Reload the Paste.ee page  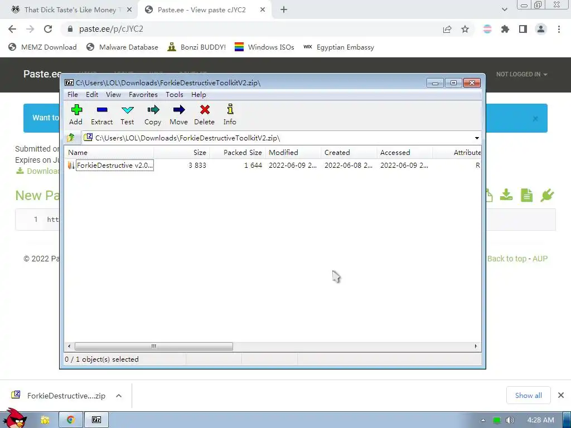[48, 29]
